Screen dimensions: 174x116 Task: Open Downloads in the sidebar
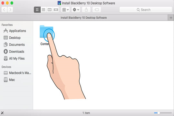14,52
